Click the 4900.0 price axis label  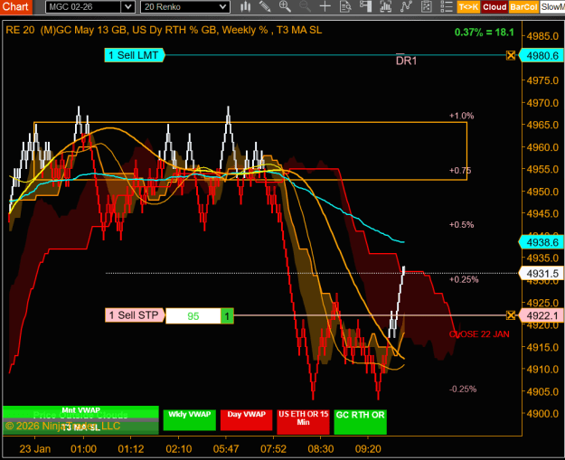pyautogui.click(x=542, y=414)
